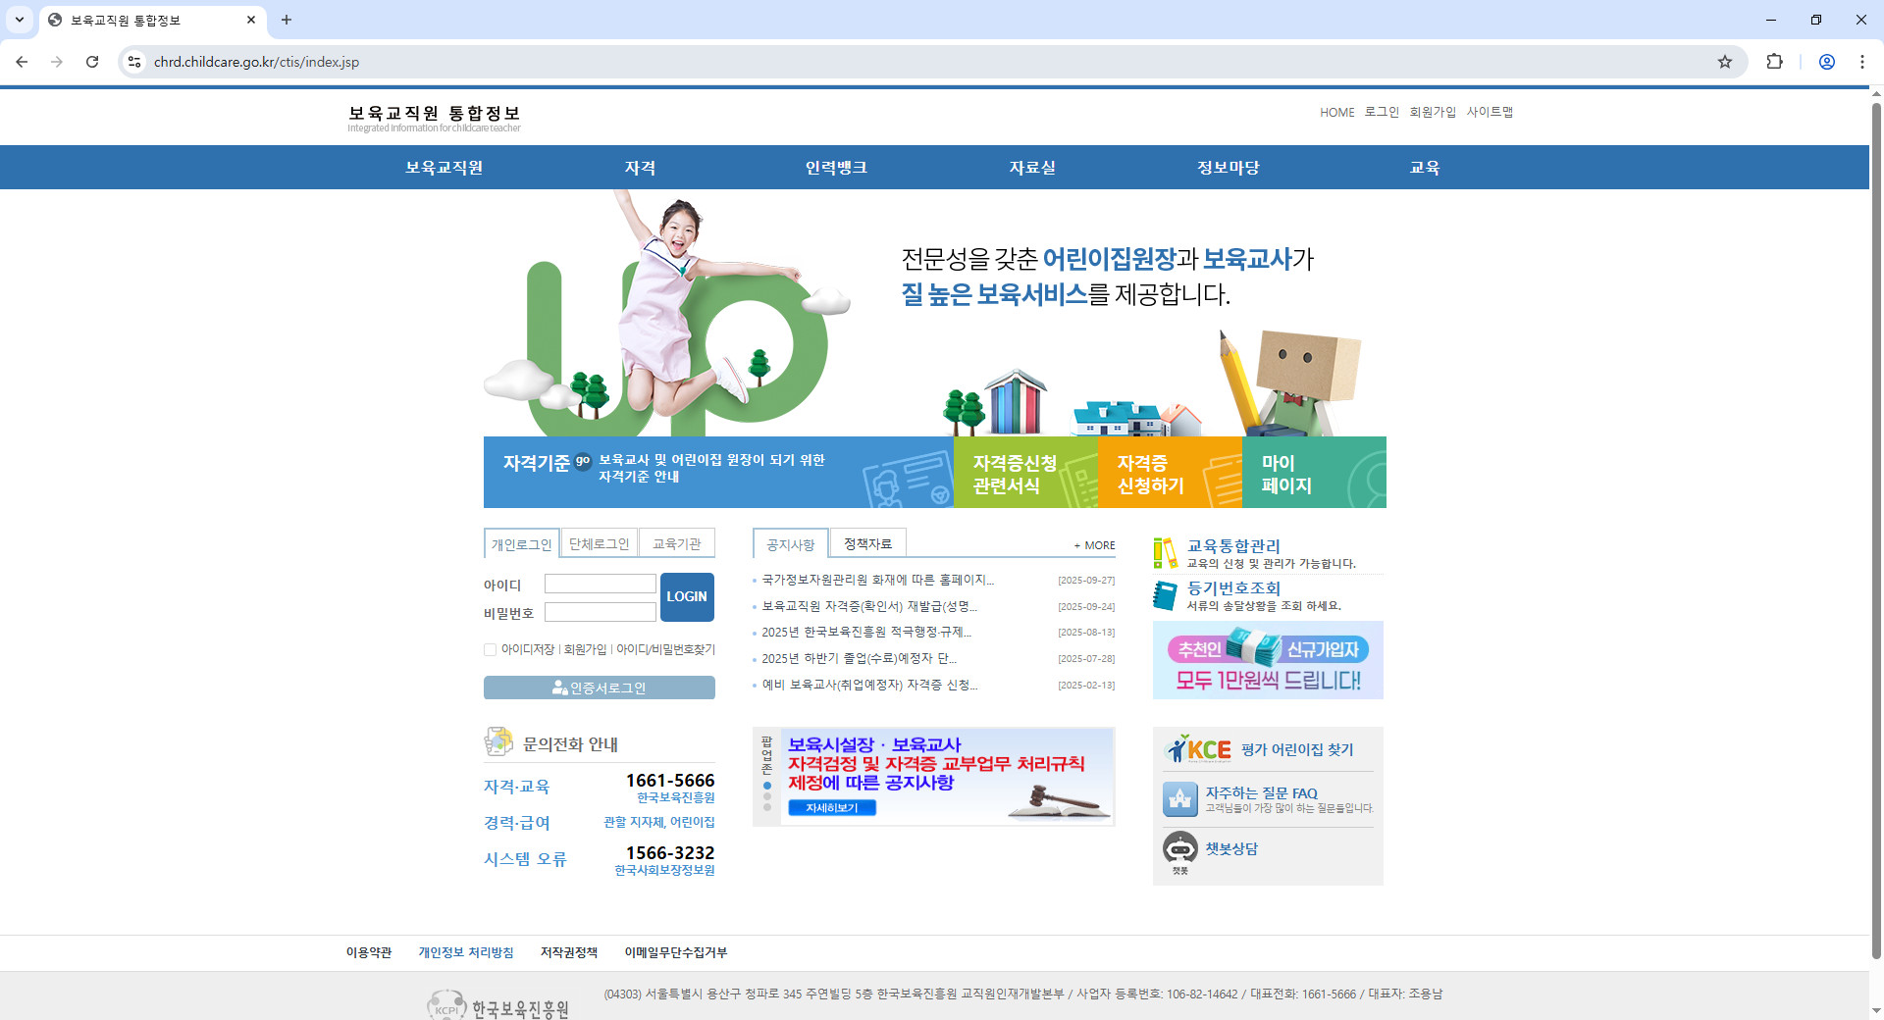Click inside the 아이디 input field
The width and height of the screenshot is (1884, 1020).
point(601,584)
